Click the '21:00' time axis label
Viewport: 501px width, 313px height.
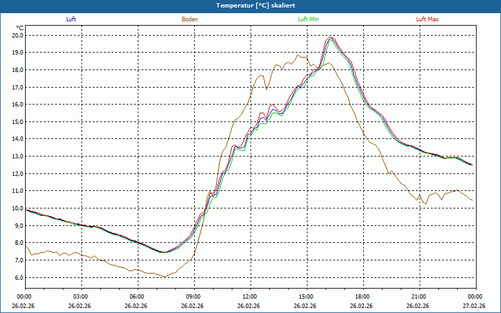(x=419, y=297)
